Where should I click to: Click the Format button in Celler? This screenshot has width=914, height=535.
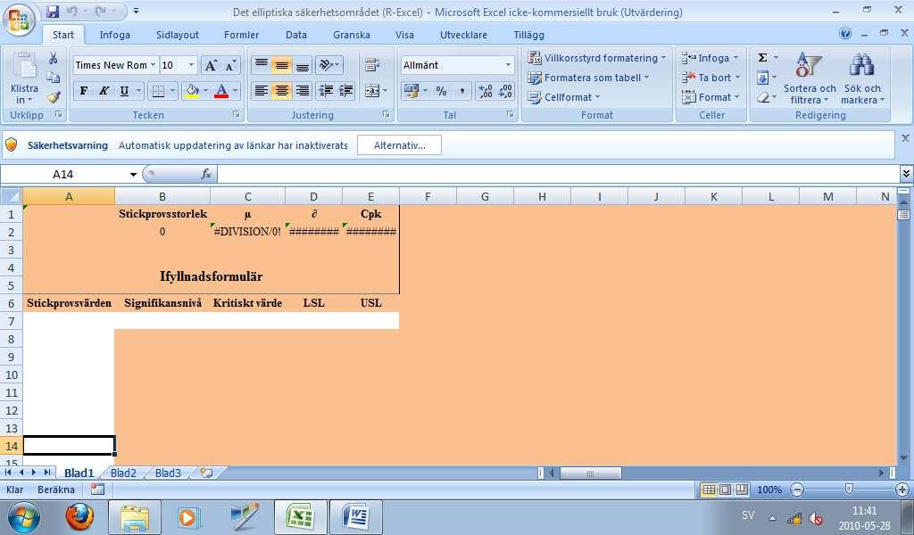711,97
